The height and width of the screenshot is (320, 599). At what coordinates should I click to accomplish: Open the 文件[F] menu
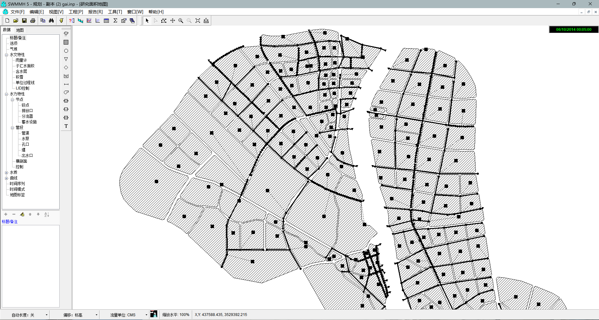pyautogui.click(x=17, y=12)
